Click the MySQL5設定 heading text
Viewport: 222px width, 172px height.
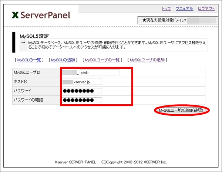[x=34, y=36]
